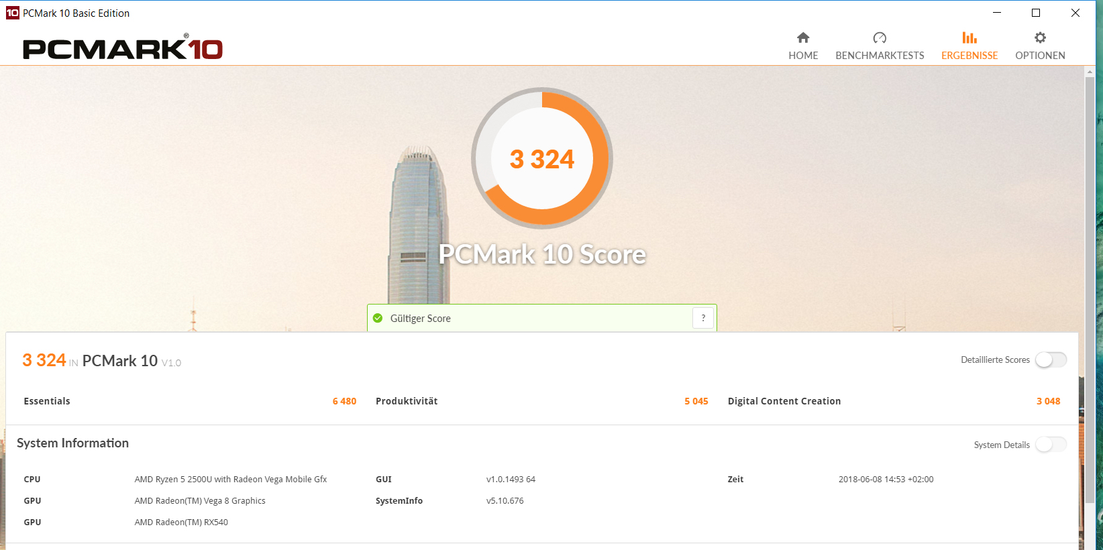Click the Home house icon
Screen dimensions: 1103x550
coord(803,38)
